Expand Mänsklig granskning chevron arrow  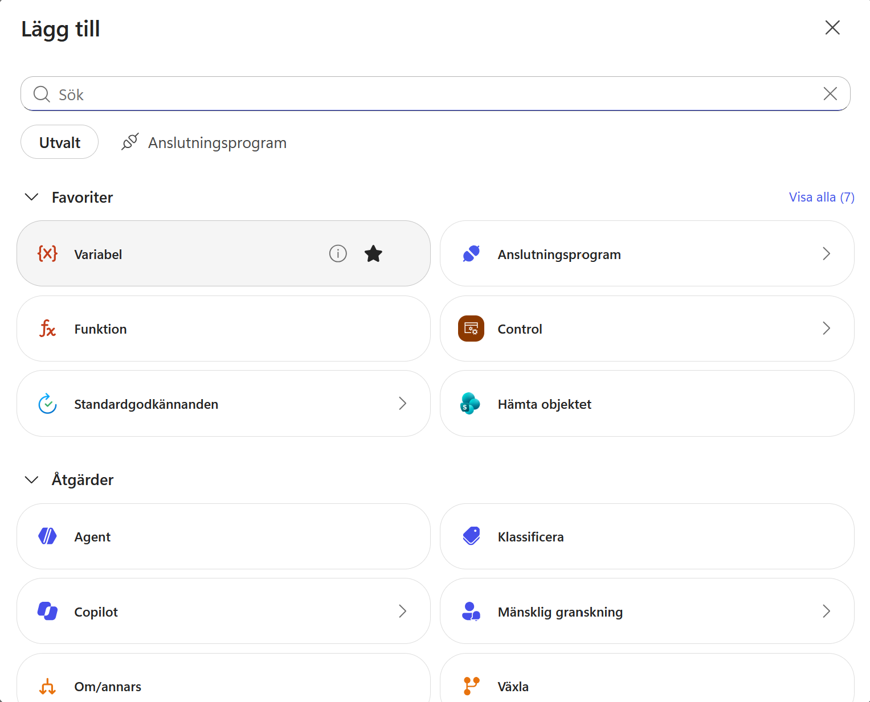826,611
